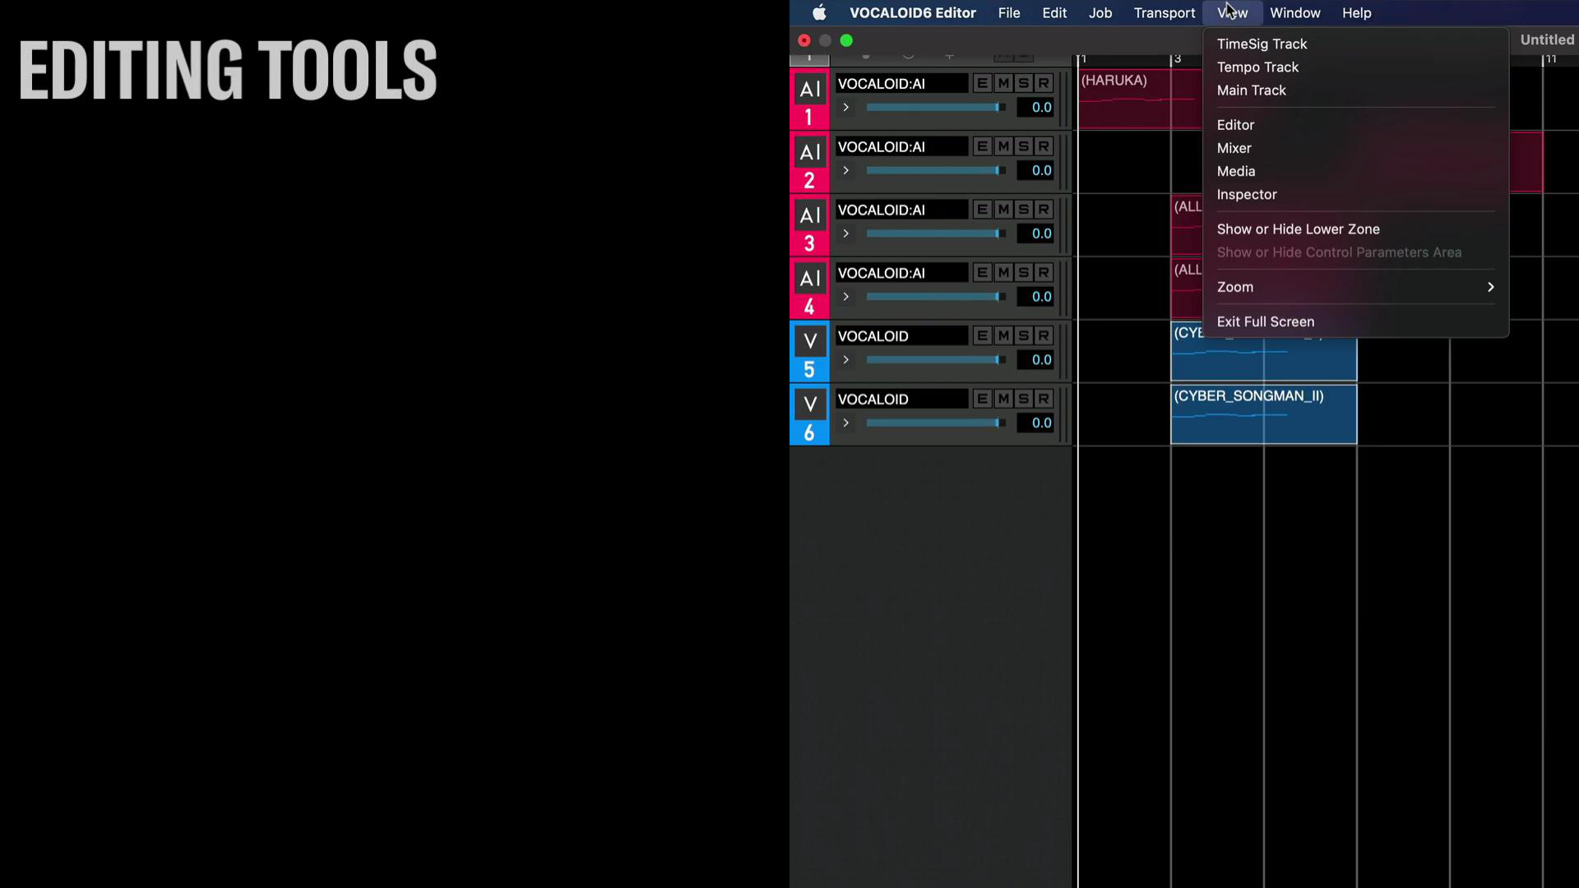
Task: Expand track 3 details chevron
Action: [845, 234]
